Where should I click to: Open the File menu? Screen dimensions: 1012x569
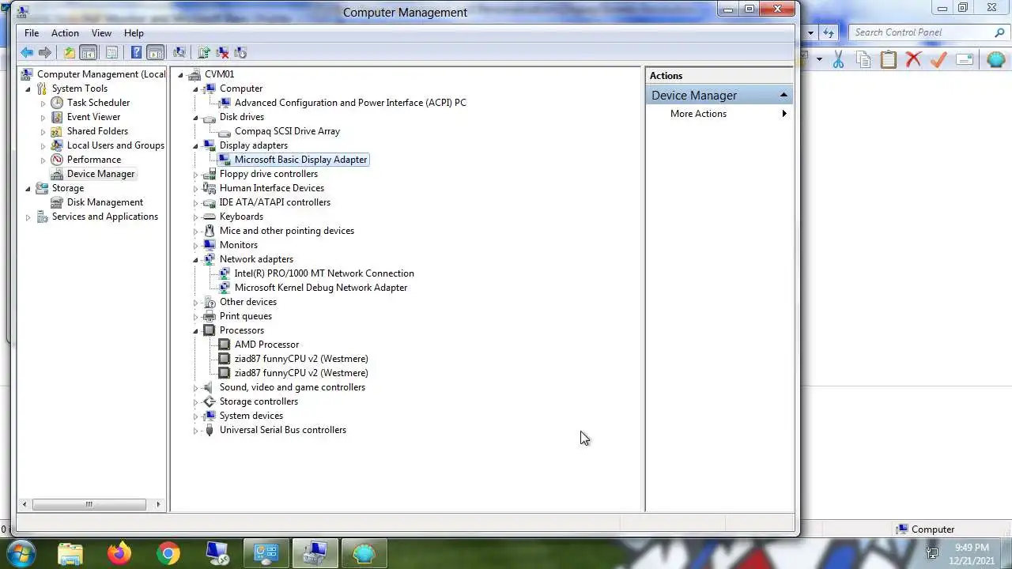coord(32,33)
